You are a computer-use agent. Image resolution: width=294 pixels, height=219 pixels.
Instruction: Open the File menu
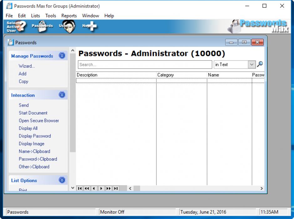coord(9,16)
